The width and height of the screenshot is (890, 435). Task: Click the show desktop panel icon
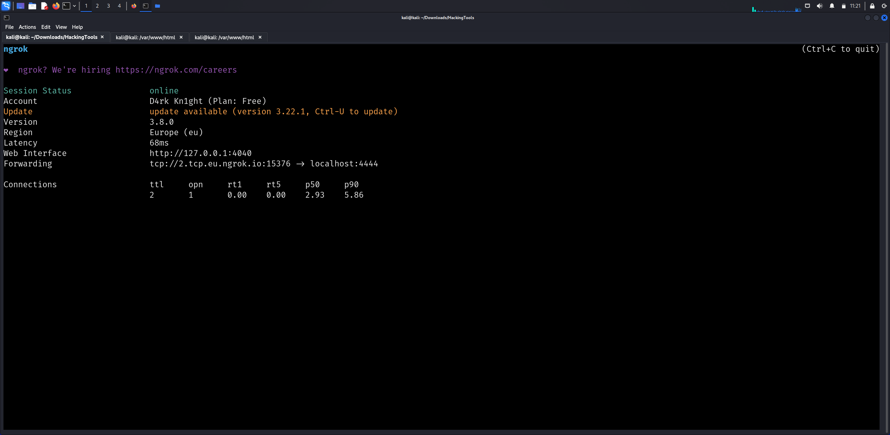click(21, 6)
